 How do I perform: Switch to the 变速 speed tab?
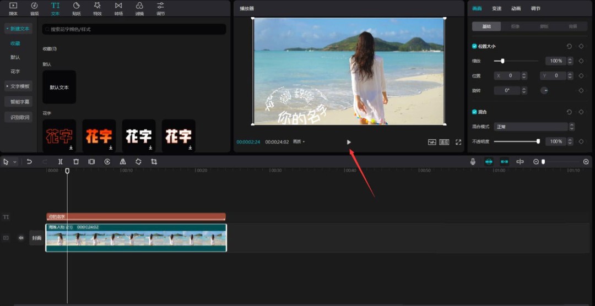click(496, 8)
